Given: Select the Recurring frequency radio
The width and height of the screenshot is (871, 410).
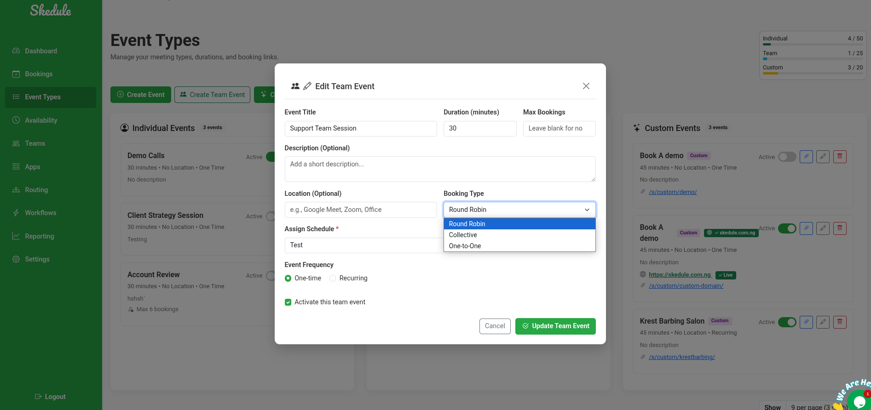Looking at the screenshot, I should coord(333,278).
